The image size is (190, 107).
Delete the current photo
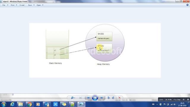click(119, 98)
